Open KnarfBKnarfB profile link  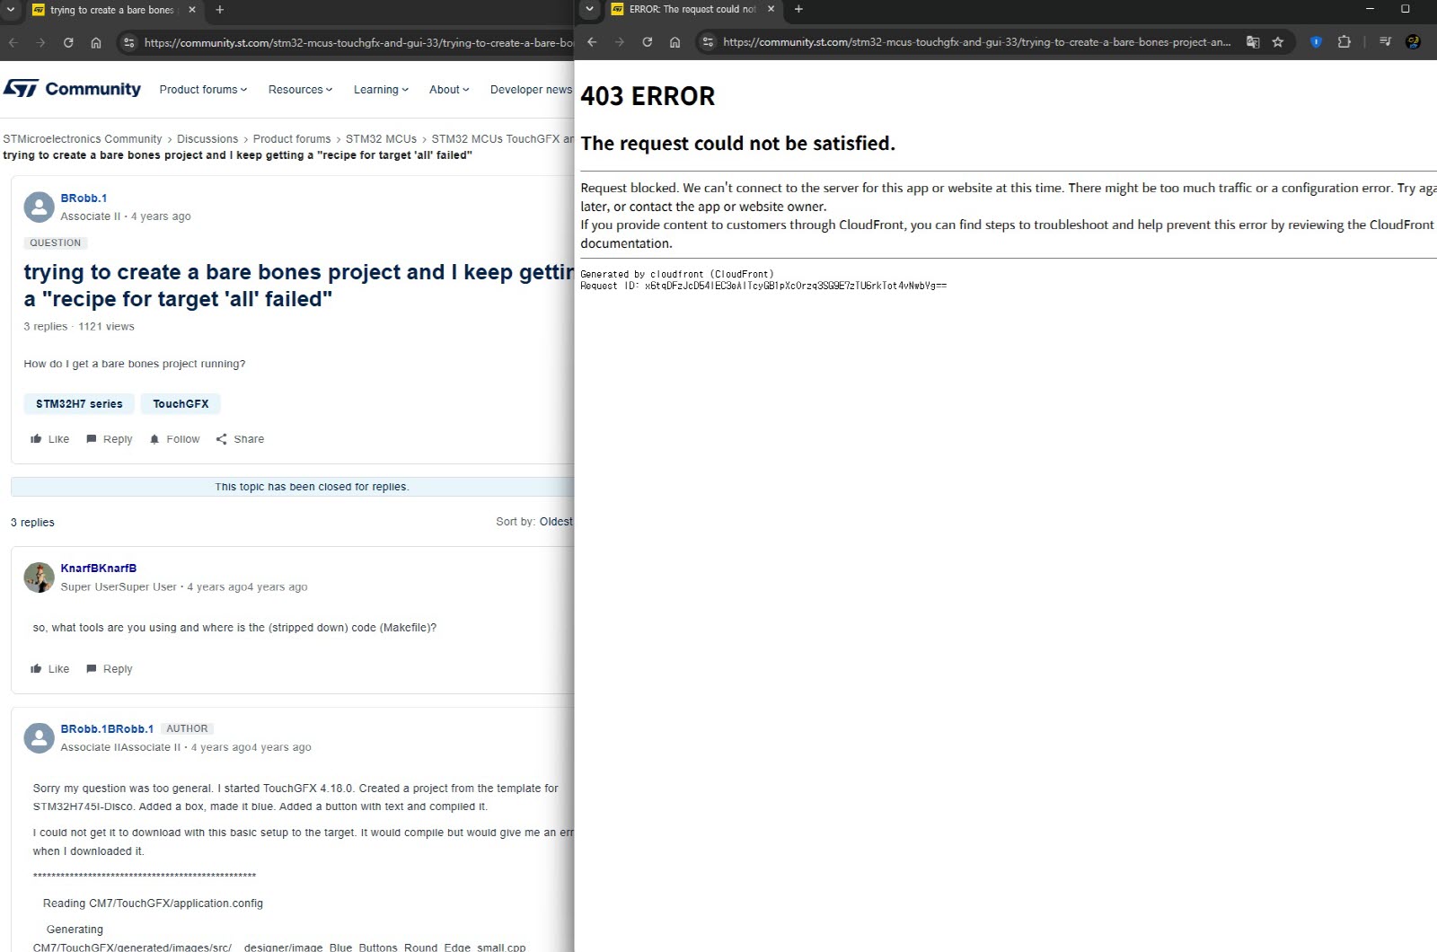pyautogui.click(x=99, y=569)
